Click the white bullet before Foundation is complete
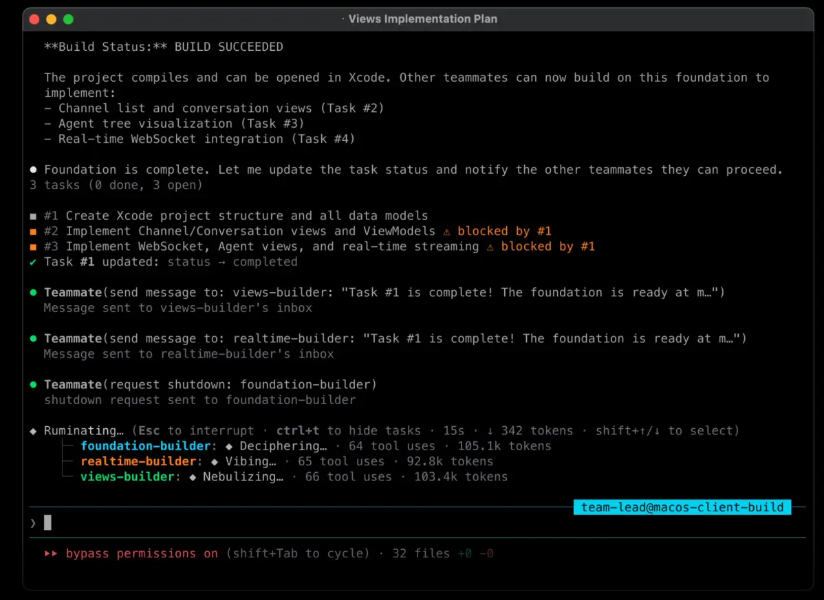This screenshot has height=600, width=824. point(33,170)
